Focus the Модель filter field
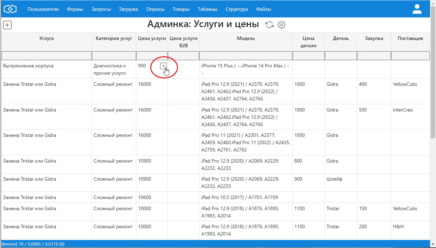This screenshot has height=248, width=436. pyautogui.click(x=246, y=56)
